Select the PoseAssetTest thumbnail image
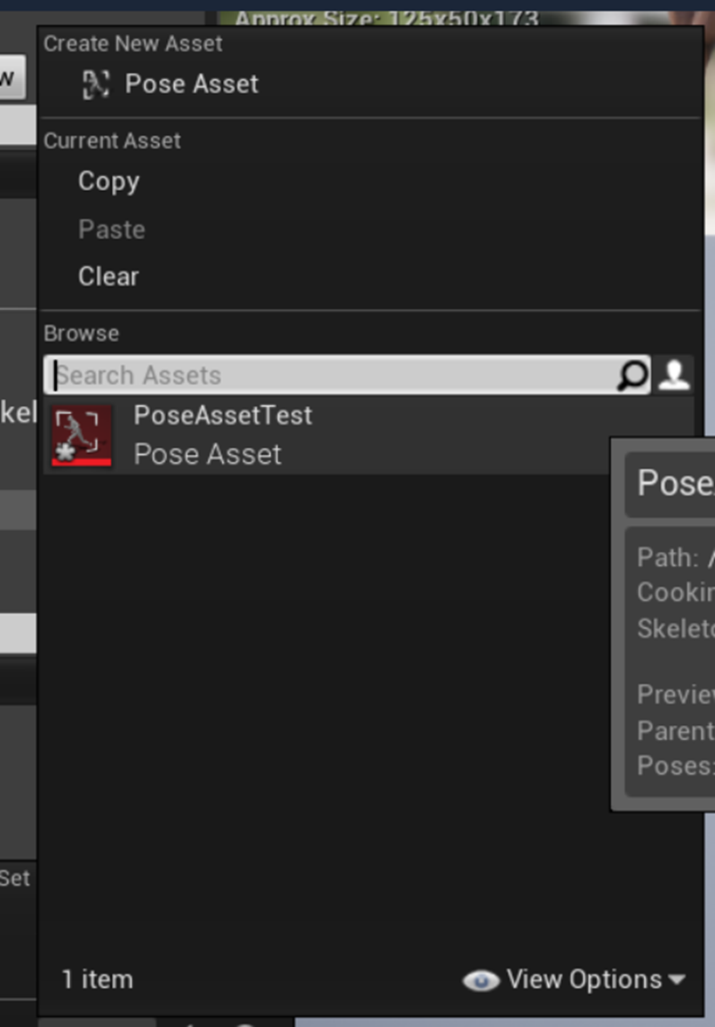715x1027 pixels. (x=82, y=436)
